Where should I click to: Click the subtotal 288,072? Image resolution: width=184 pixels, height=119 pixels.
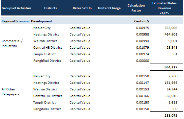(171, 116)
